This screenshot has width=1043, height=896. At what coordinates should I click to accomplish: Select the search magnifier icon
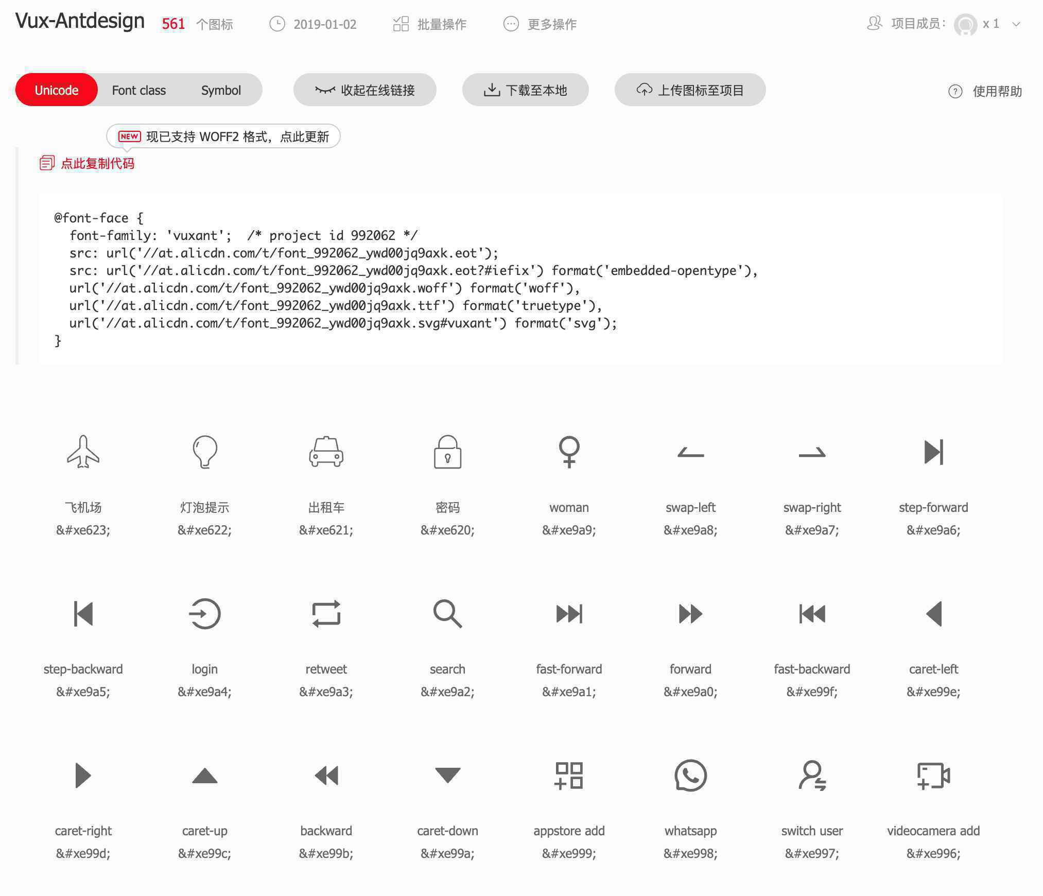click(x=447, y=613)
